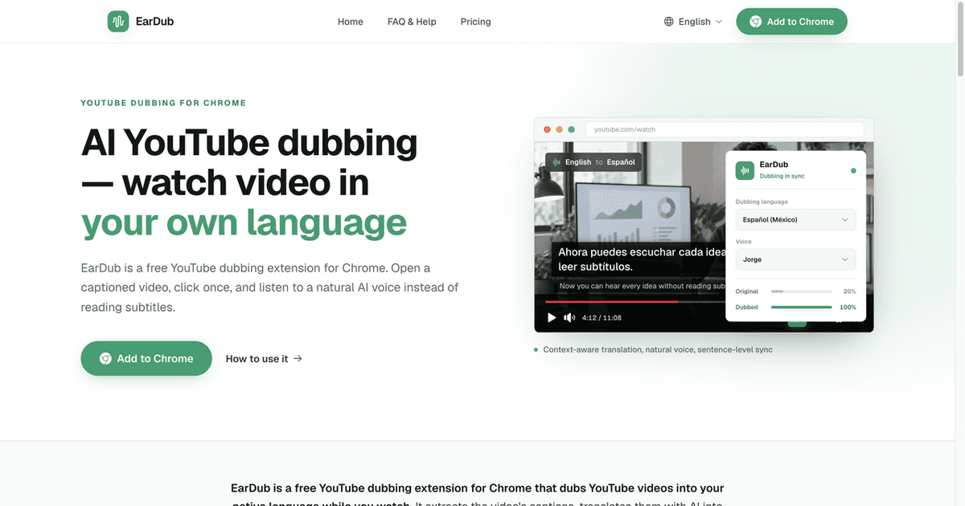Click waveform icon in English to Español badge
965x506 pixels.
(556, 162)
